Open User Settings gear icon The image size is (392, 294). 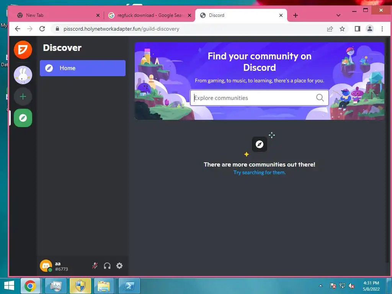coord(119,266)
